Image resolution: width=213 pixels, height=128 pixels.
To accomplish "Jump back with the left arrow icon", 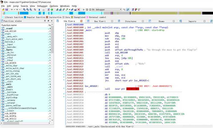I will [12, 10].
